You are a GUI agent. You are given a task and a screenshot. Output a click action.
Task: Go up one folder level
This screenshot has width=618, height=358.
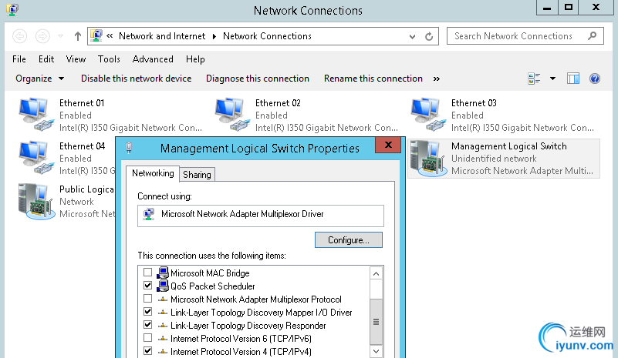[x=78, y=36]
